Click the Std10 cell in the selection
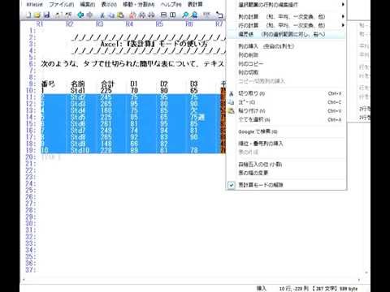 coord(80,150)
